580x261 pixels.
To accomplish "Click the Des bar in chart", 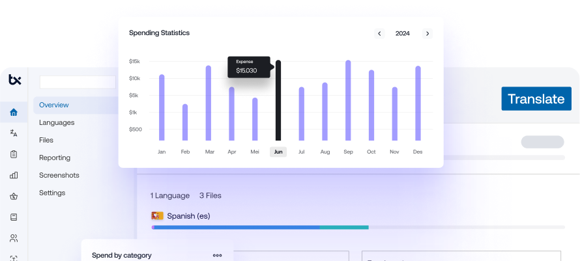I will pyautogui.click(x=418, y=103).
